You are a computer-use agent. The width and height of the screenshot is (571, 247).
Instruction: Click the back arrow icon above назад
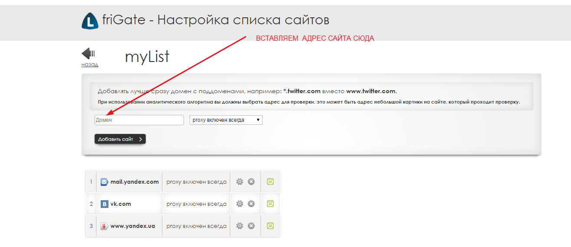(x=88, y=54)
